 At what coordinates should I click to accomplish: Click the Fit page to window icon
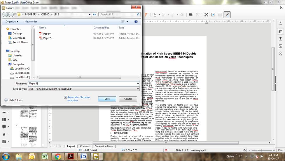[244, 150]
